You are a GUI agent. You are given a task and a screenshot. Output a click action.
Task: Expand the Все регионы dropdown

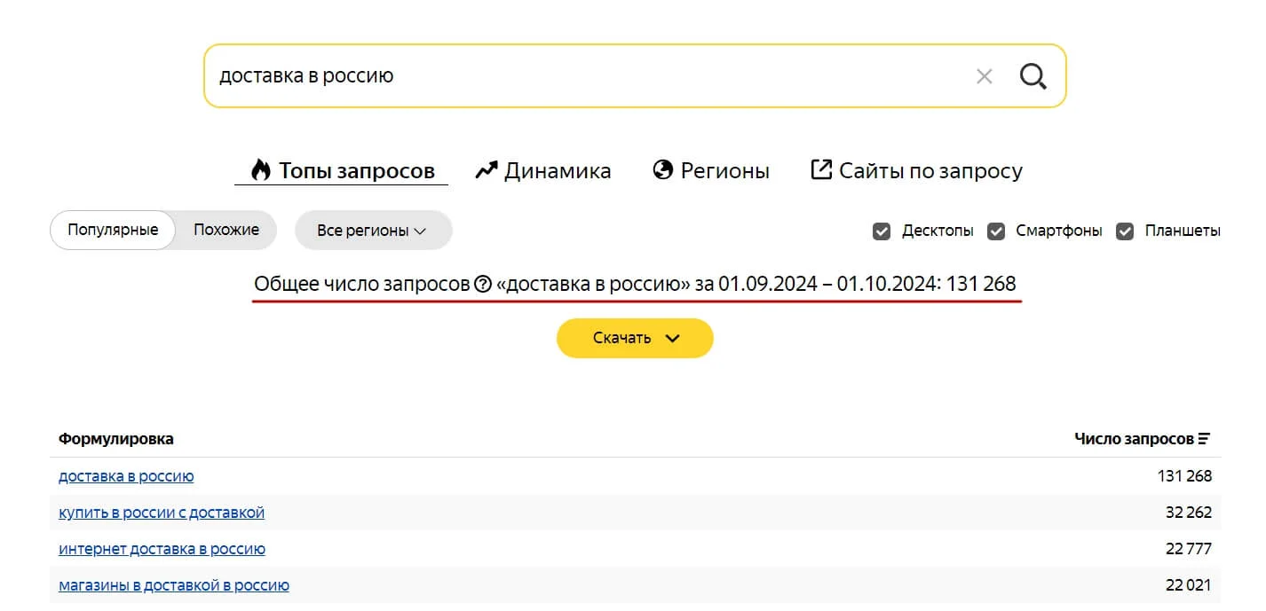click(373, 231)
